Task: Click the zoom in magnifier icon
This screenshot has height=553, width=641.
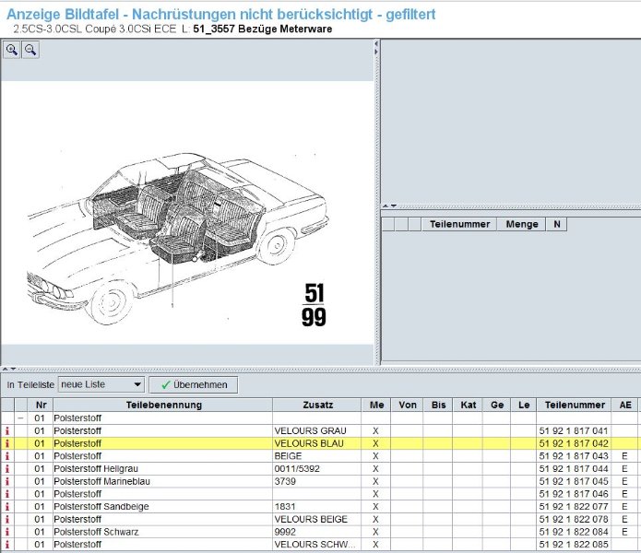Action: coord(12,51)
